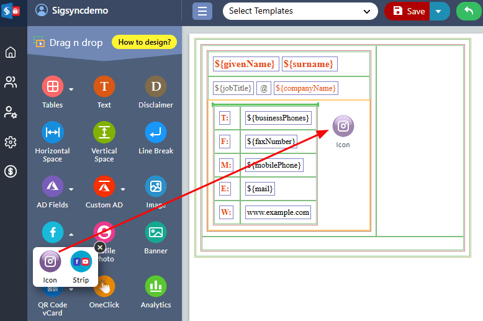
Task: Pick the Strip social option
Action: [81, 262]
